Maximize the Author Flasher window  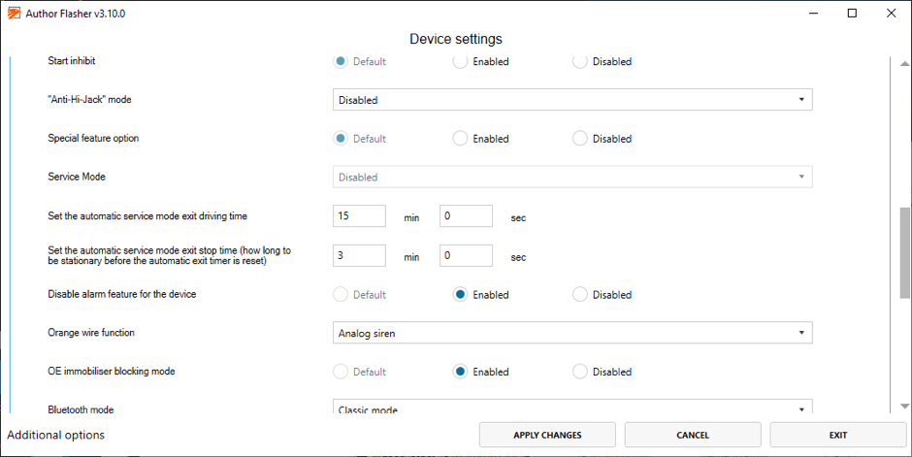pyautogui.click(x=852, y=13)
